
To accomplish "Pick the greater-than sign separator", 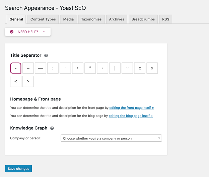I will (28, 81).
